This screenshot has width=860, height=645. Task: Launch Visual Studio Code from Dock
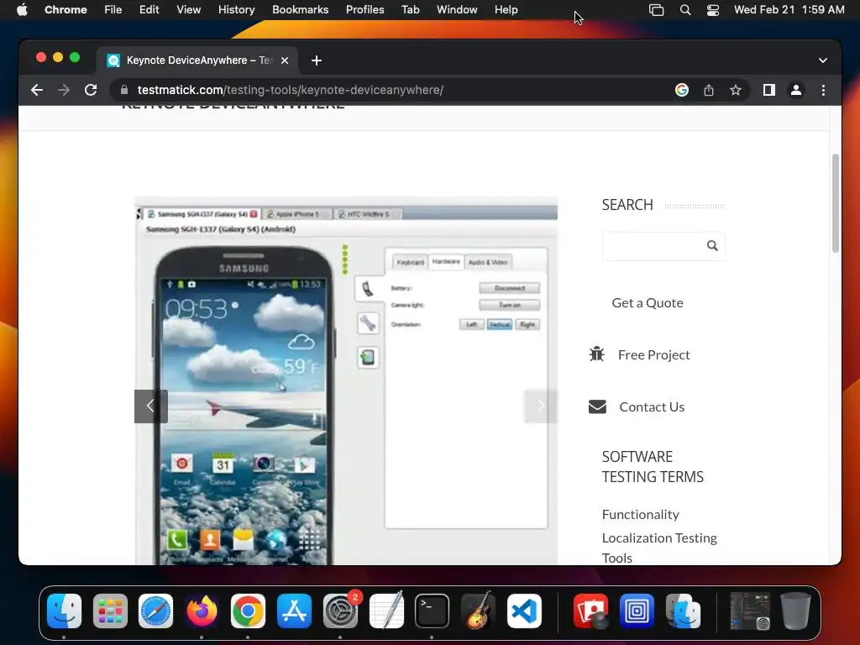tap(524, 611)
